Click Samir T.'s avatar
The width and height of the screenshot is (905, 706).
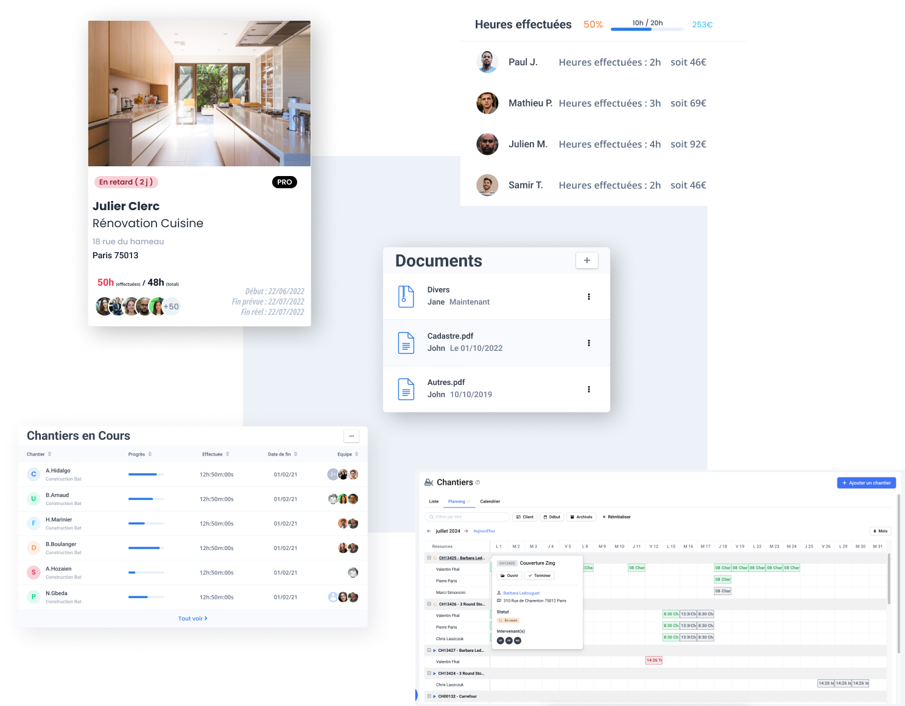[x=487, y=185]
